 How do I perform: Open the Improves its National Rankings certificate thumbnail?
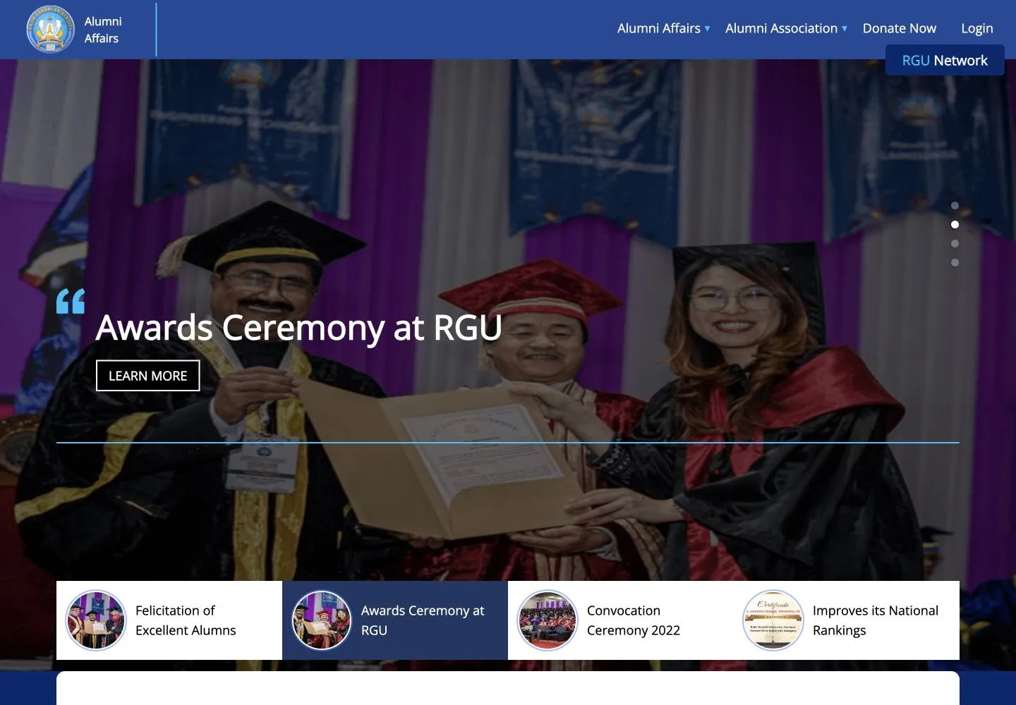pos(773,620)
